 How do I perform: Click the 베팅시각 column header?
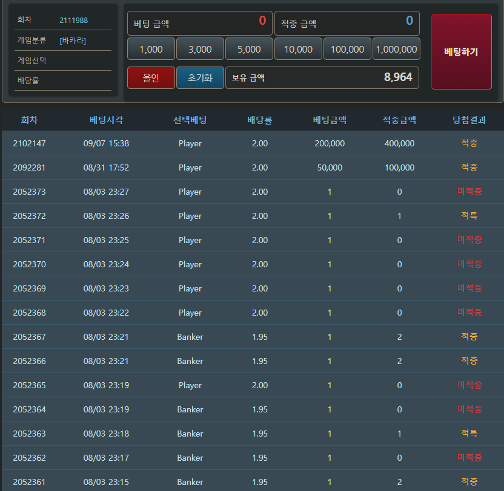pyautogui.click(x=106, y=120)
